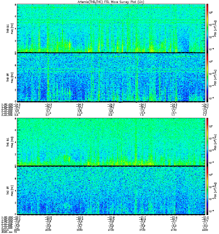Click the plot title 'Artemis(THB,THC) FGL Wave Survey Plot'
Image resolution: width=219 pixels, height=234 pixels.
pos(111,2)
